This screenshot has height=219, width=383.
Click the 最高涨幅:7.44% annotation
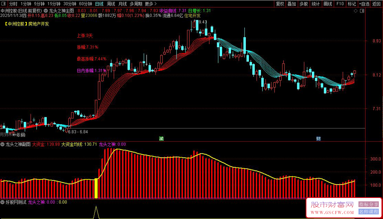point(92,58)
